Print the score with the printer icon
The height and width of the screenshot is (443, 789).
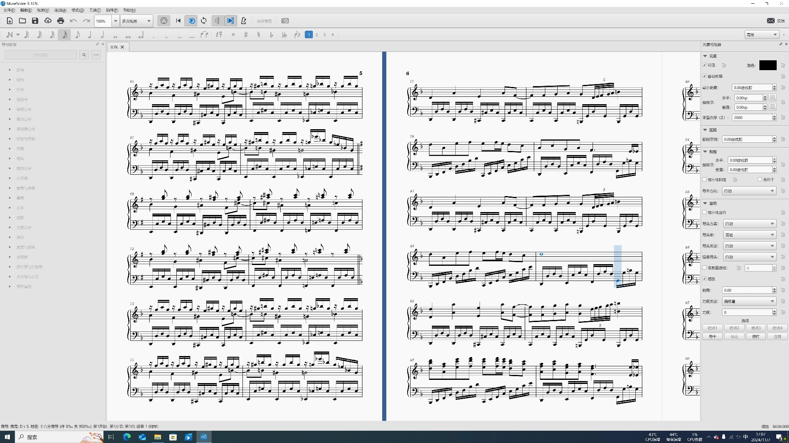pyautogui.click(x=60, y=21)
